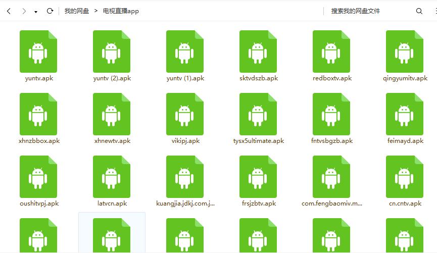437x253 pixels.
Task: Focus the 搜索我的网盘文件 search field
Action: click(x=355, y=11)
